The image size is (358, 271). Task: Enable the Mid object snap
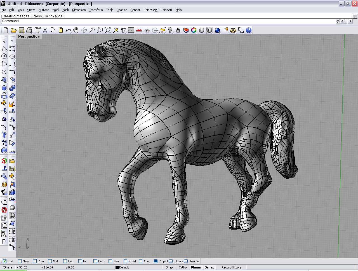[x=50, y=261]
